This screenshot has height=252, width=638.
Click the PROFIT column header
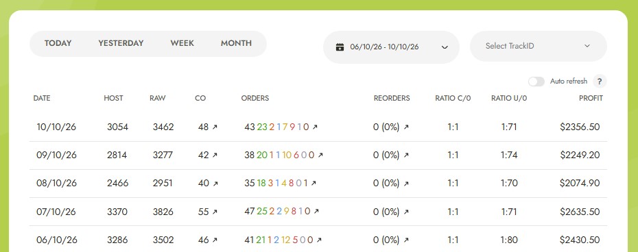click(591, 99)
